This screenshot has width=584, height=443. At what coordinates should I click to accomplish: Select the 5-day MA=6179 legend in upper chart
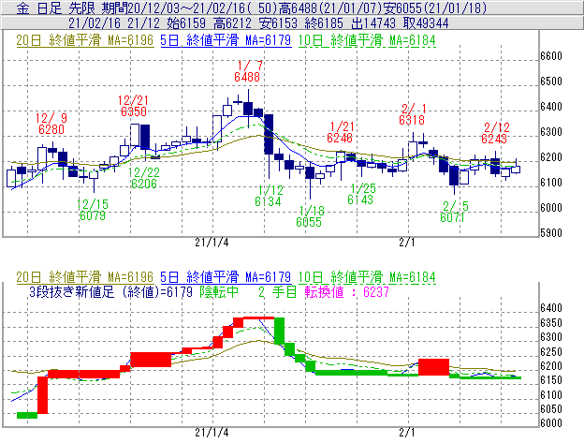click(226, 40)
